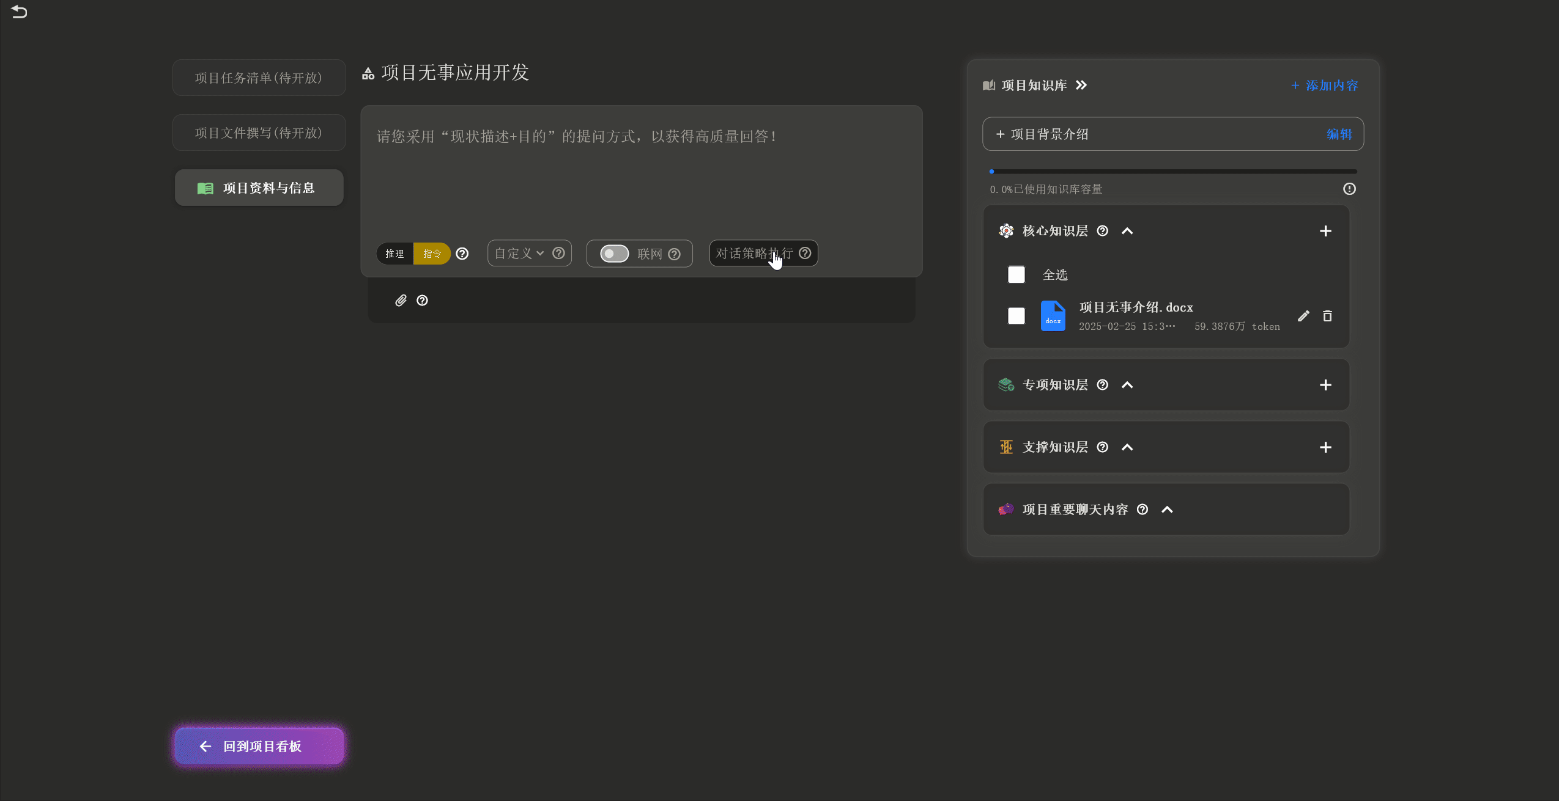Click the back arrow icon at top-left
The width and height of the screenshot is (1559, 801).
click(19, 12)
